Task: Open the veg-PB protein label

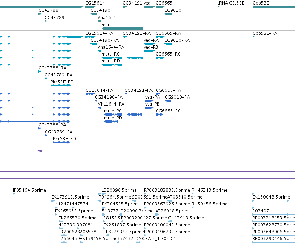Action: 152,104
